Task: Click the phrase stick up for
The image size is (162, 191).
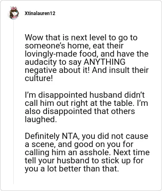Action: point(122,160)
